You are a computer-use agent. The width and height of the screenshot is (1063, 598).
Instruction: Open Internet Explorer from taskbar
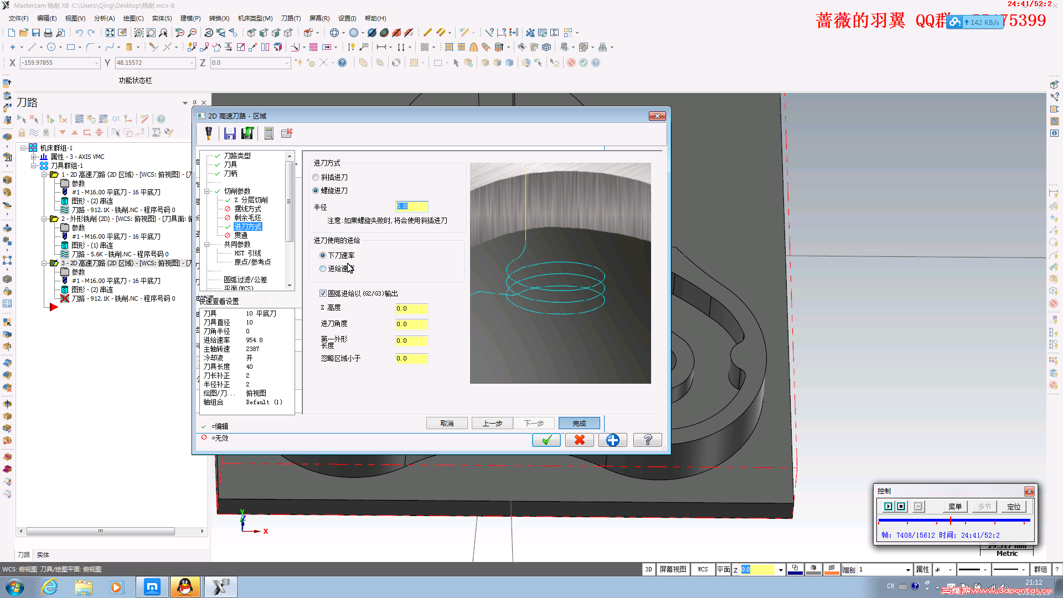coord(50,587)
